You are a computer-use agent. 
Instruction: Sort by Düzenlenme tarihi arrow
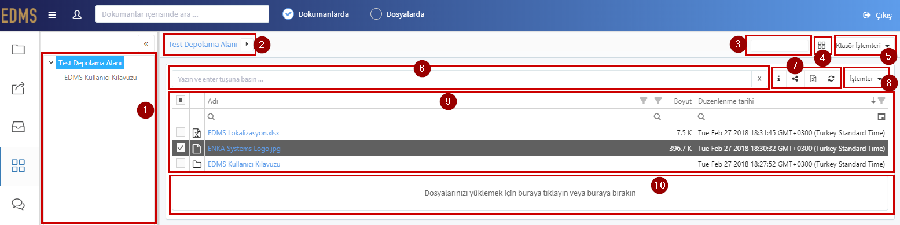coord(873,101)
